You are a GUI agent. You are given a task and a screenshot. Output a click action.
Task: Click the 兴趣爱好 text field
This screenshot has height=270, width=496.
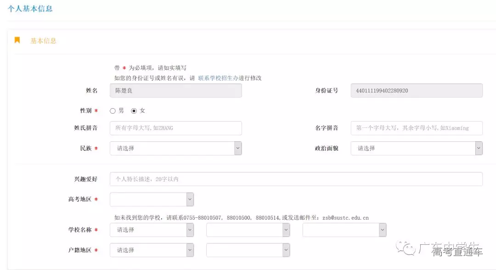(296, 179)
